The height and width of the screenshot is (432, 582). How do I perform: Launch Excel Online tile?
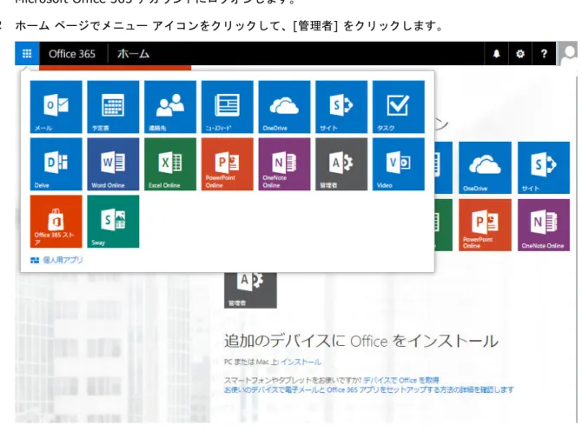[170, 164]
